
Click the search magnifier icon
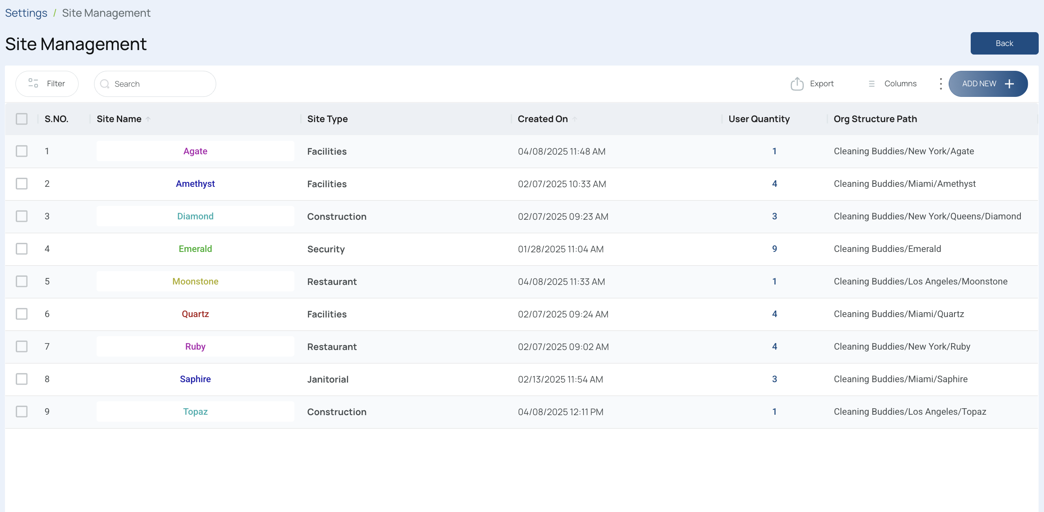pos(105,84)
